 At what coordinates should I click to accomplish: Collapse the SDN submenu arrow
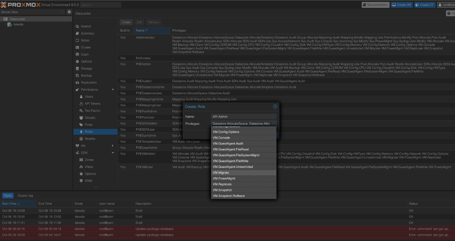[113, 153]
